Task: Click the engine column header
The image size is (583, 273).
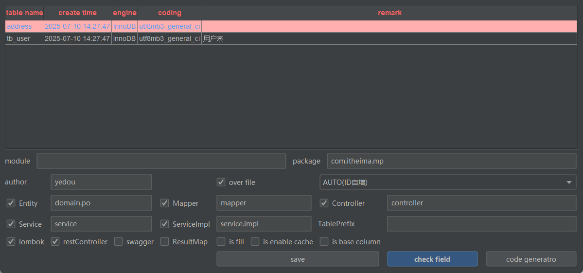Action: point(124,13)
